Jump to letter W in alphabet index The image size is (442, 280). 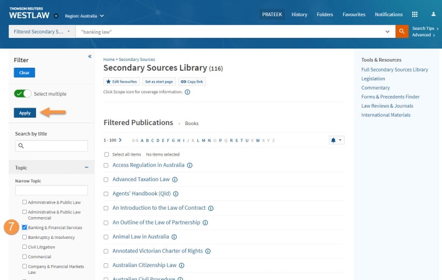[x=257, y=140]
